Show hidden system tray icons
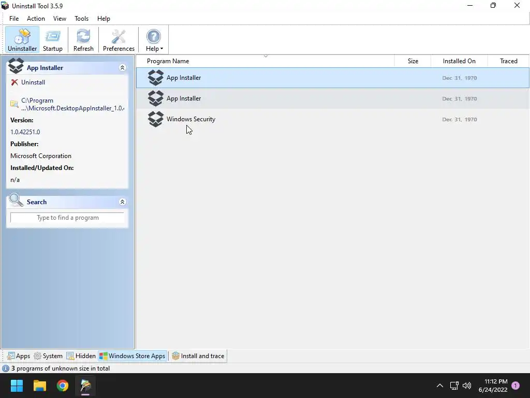The width and height of the screenshot is (530, 398). (x=440, y=386)
